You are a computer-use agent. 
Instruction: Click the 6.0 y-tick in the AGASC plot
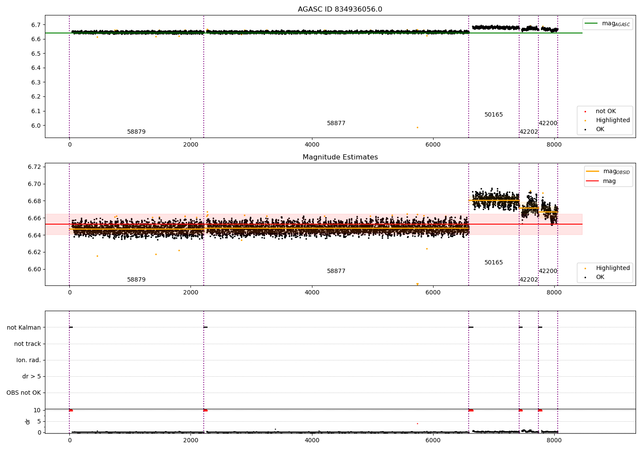[36, 126]
